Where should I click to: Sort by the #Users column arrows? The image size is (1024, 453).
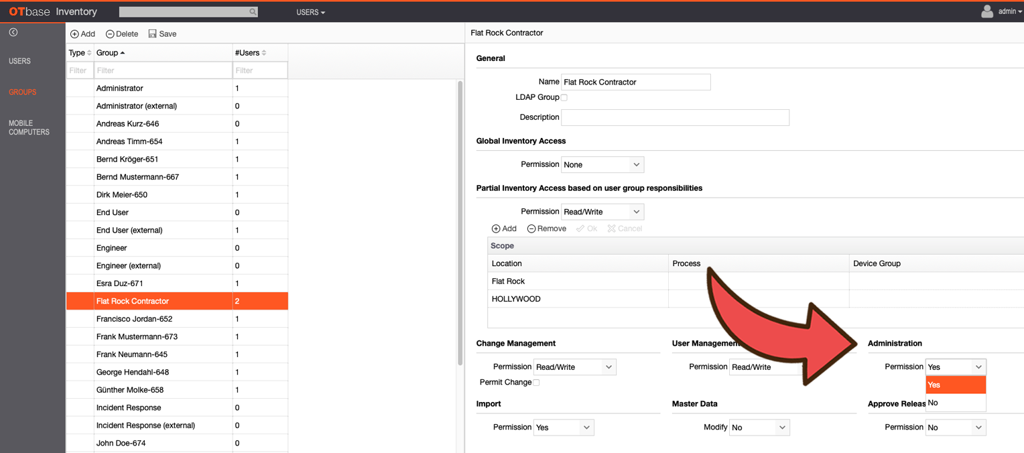[x=264, y=53]
